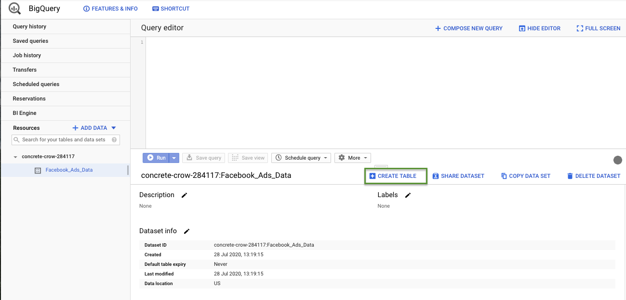This screenshot has height=300, width=626.
Task: Open Saved queries
Action: tap(65, 41)
